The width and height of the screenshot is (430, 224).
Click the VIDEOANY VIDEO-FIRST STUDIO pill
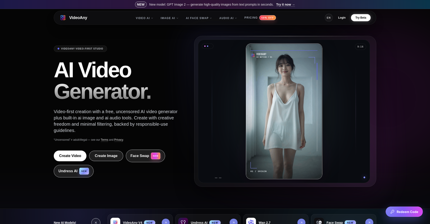80,49
